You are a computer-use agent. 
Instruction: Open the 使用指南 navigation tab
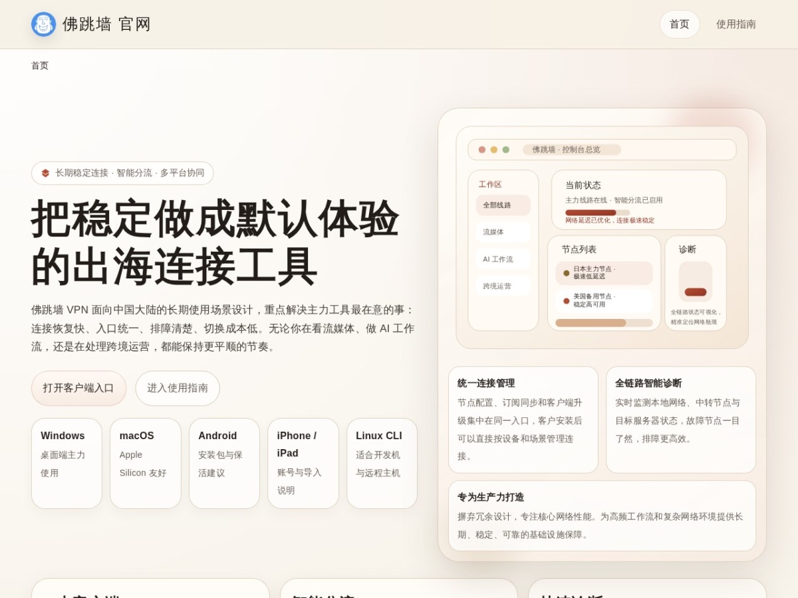pos(736,25)
